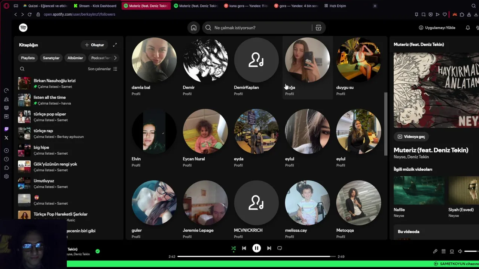Open the 'Son çalınanlar' sort dropdown
This screenshot has width=479, height=269.
(103, 69)
